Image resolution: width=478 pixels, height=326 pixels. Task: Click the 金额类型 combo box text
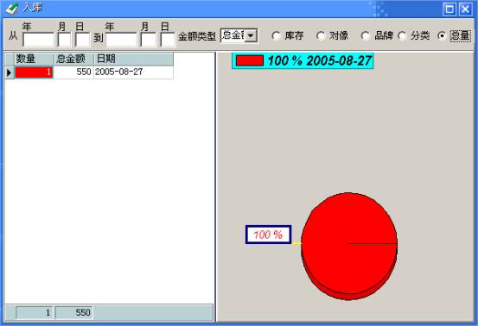pyautogui.click(x=233, y=35)
